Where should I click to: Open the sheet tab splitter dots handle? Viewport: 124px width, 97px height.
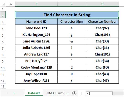tap(82, 93)
